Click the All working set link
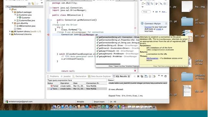 point(157,12)
